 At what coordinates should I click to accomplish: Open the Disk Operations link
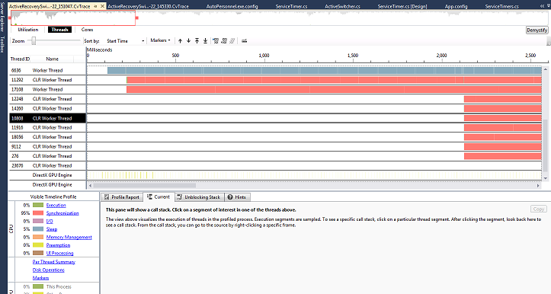pyautogui.click(x=49, y=270)
